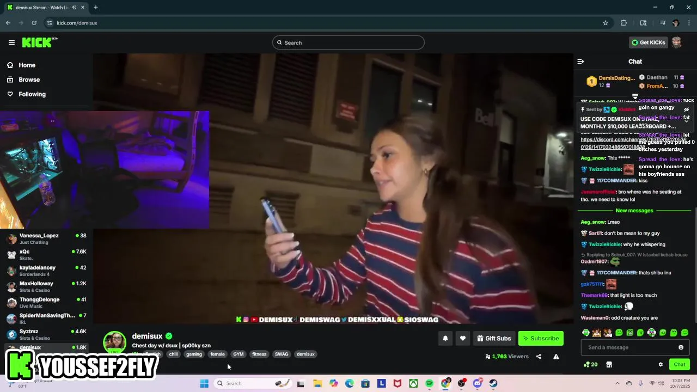Screen dimensions: 697x392
Task: Open the user profile avatar menu
Action: tap(676, 42)
